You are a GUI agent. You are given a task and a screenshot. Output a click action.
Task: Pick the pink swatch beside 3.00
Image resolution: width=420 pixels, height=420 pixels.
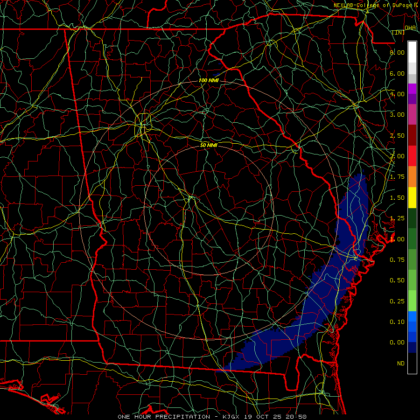412,114
